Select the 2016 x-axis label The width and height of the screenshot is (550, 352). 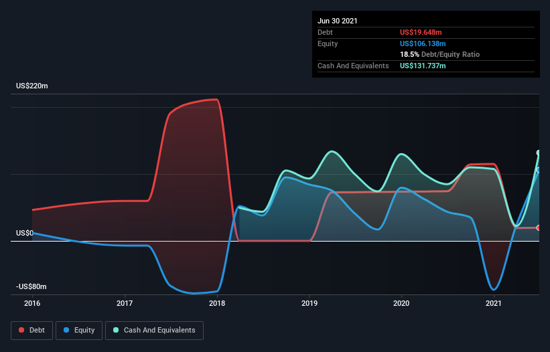tap(32, 303)
